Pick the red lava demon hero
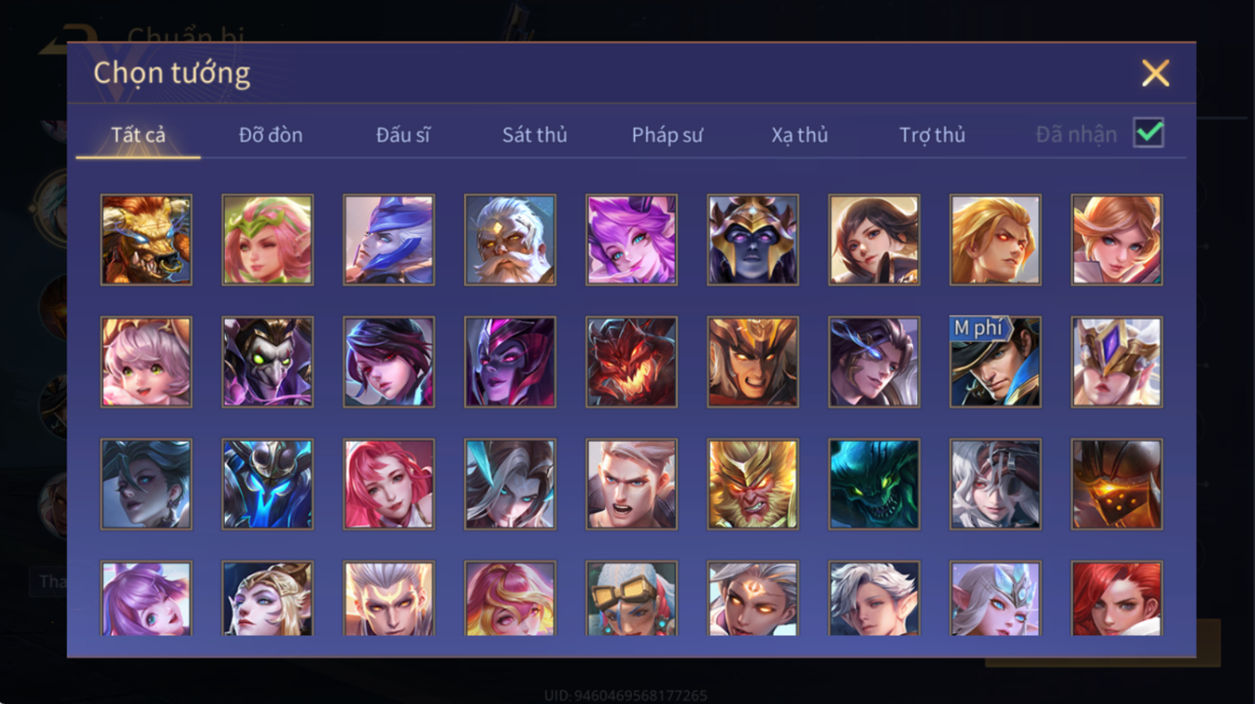 click(x=631, y=362)
